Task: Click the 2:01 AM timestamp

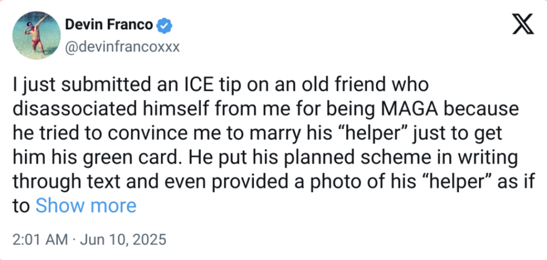Action: (x=40, y=240)
